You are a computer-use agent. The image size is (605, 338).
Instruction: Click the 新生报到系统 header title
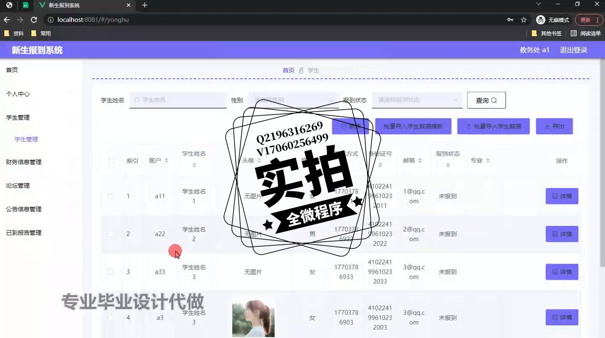tap(37, 50)
